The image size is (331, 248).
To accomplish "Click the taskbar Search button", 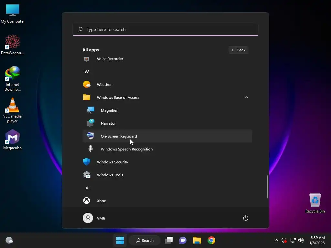I will coord(144,240).
